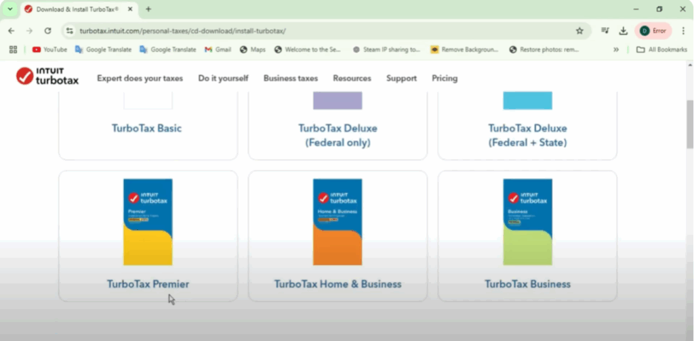This screenshot has width=694, height=341.
Task: Click the browser forward arrow
Action: 29,31
